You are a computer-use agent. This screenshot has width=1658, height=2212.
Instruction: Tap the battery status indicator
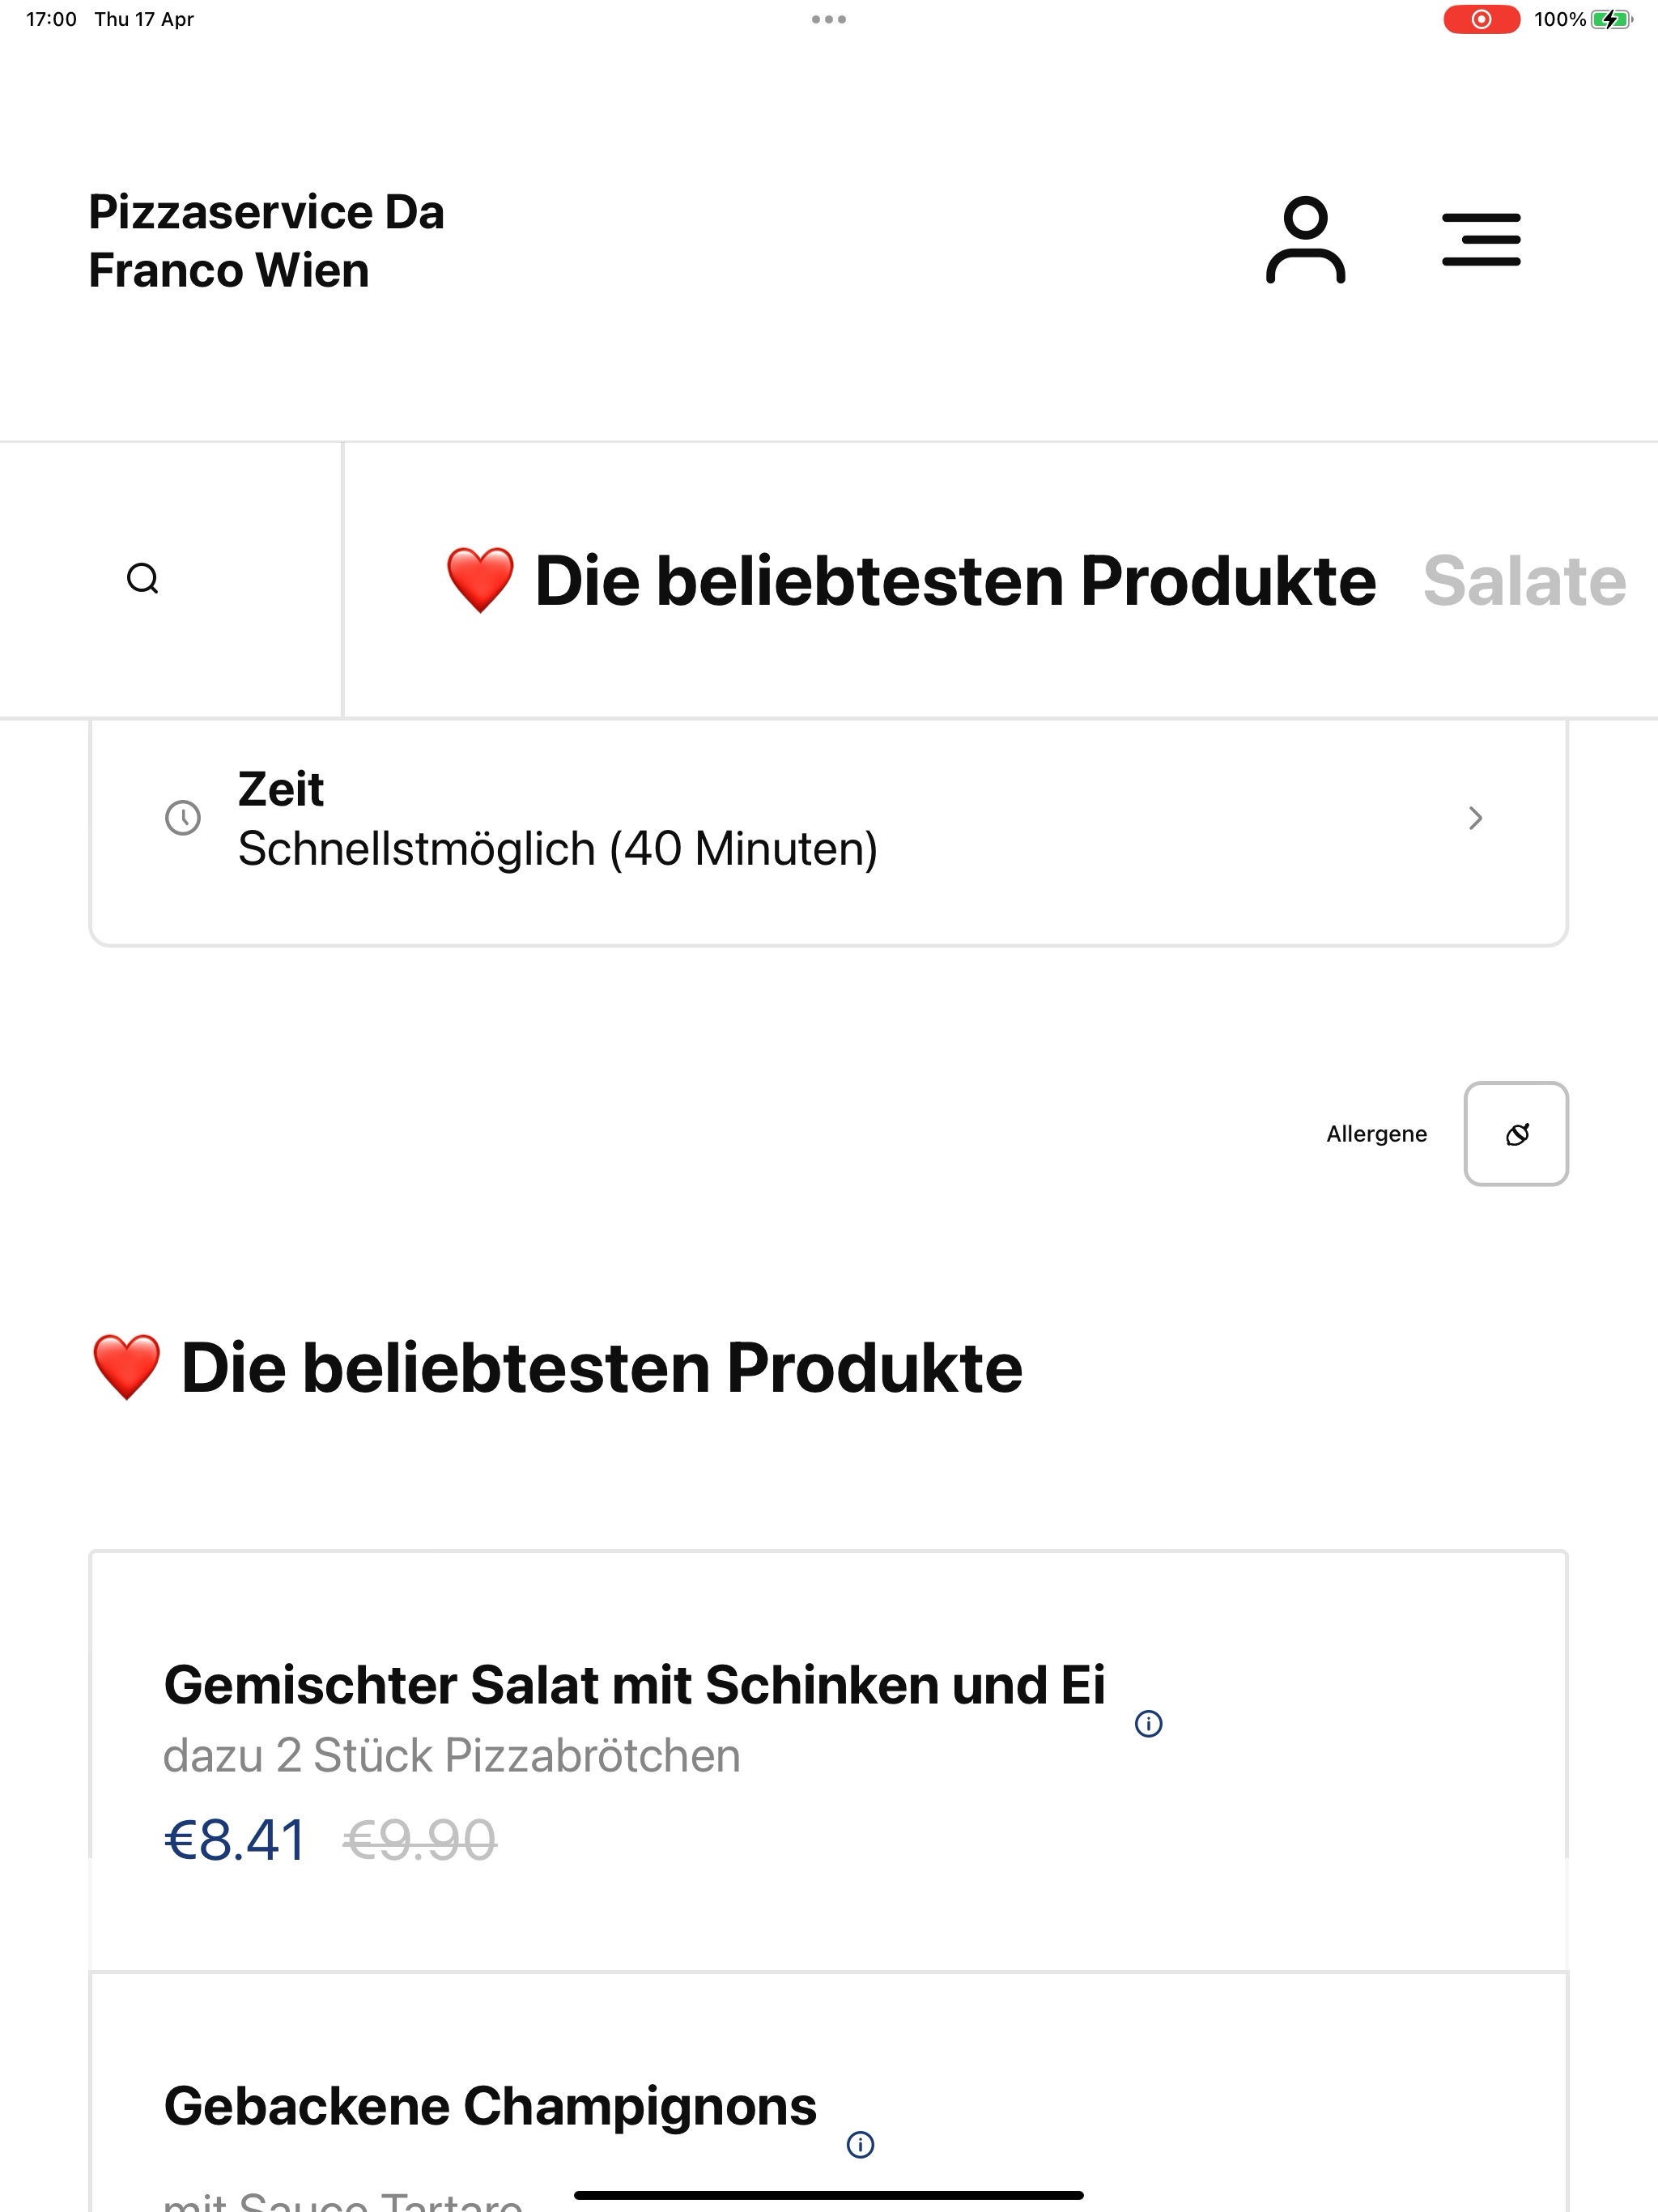coord(1610,19)
